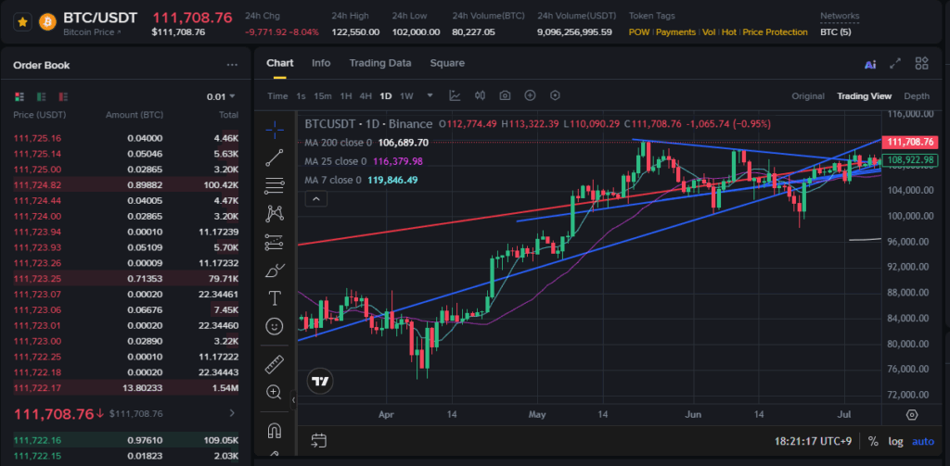
Task: Click the chart snapshot camera icon
Action: [505, 95]
